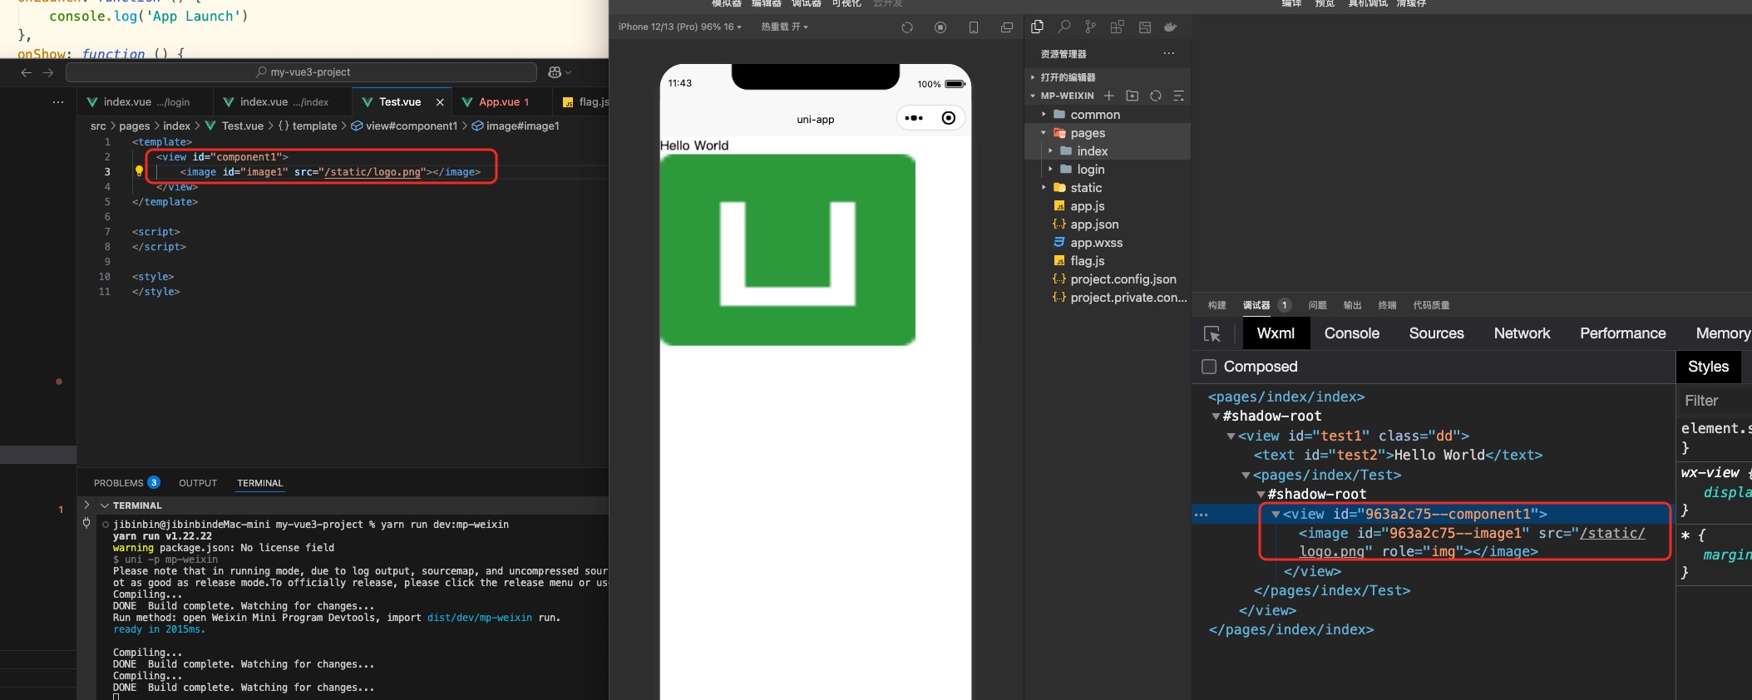Collapse the pages folder
Image resolution: width=1752 pixels, height=700 pixels.
(x=1044, y=132)
